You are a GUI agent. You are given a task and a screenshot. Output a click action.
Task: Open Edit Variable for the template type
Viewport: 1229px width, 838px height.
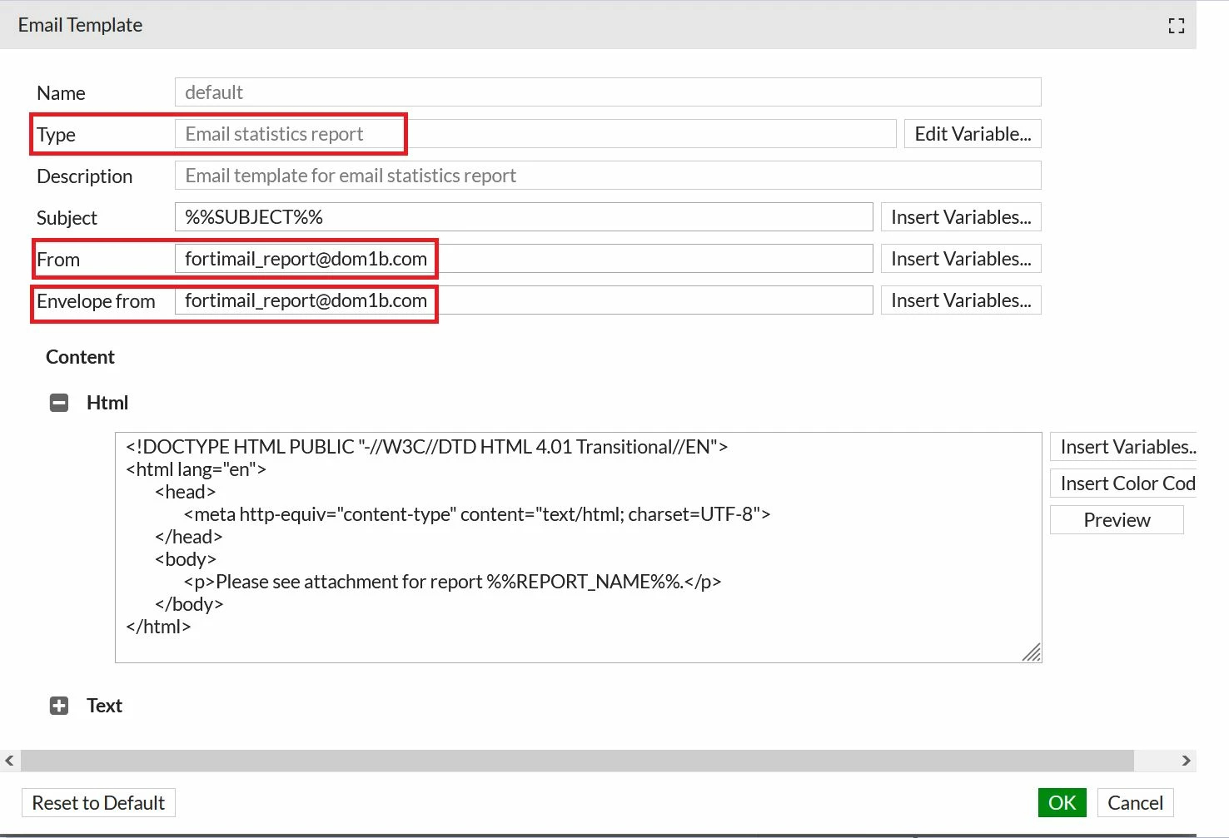click(973, 134)
